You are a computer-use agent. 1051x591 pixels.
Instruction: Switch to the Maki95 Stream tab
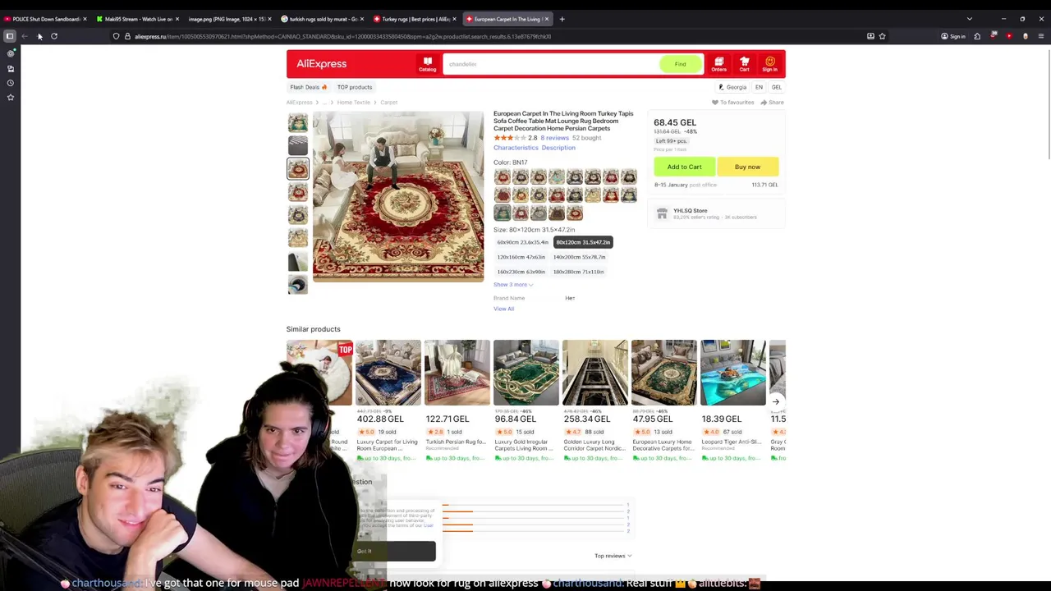pos(136,19)
